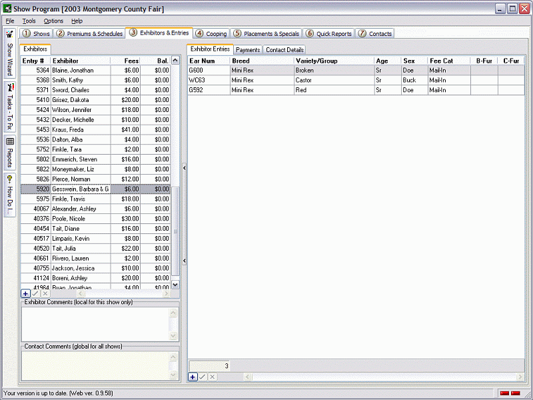533x400 pixels.
Task: Click inside the Contact Comments text box
Action: 95,365
